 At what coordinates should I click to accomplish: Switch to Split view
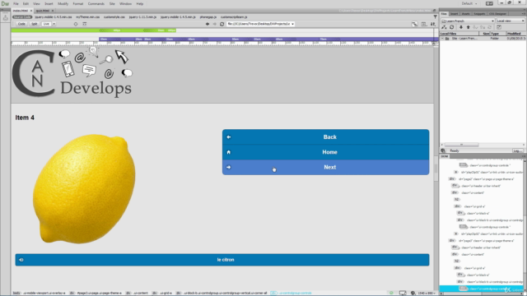(x=35, y=24)
